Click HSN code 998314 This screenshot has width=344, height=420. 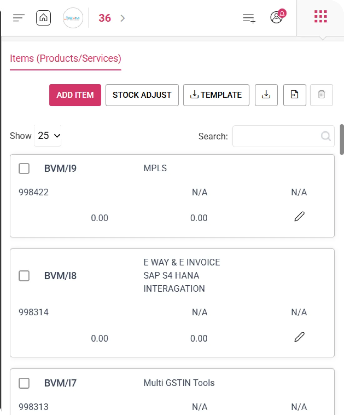click(x=33, y=312)
